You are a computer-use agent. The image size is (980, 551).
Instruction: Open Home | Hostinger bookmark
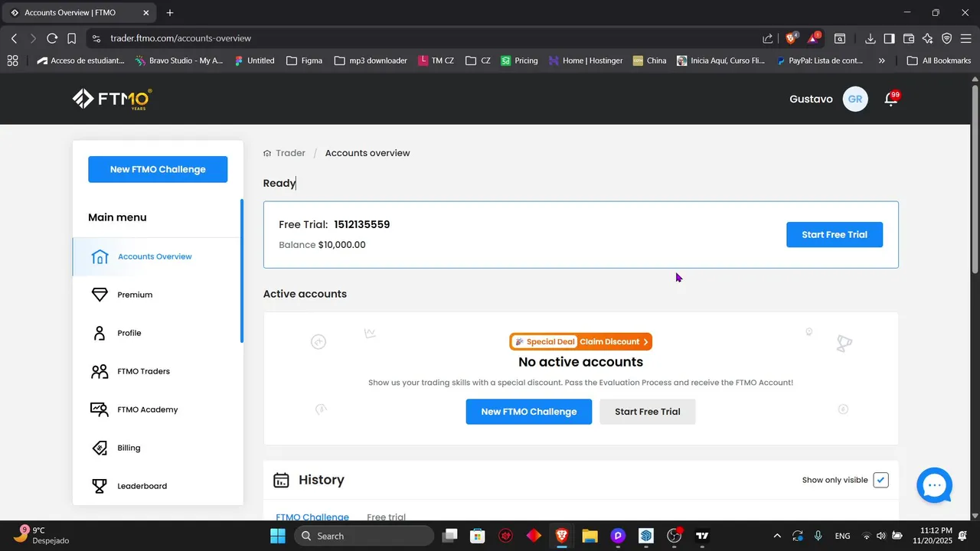point(586,60)
